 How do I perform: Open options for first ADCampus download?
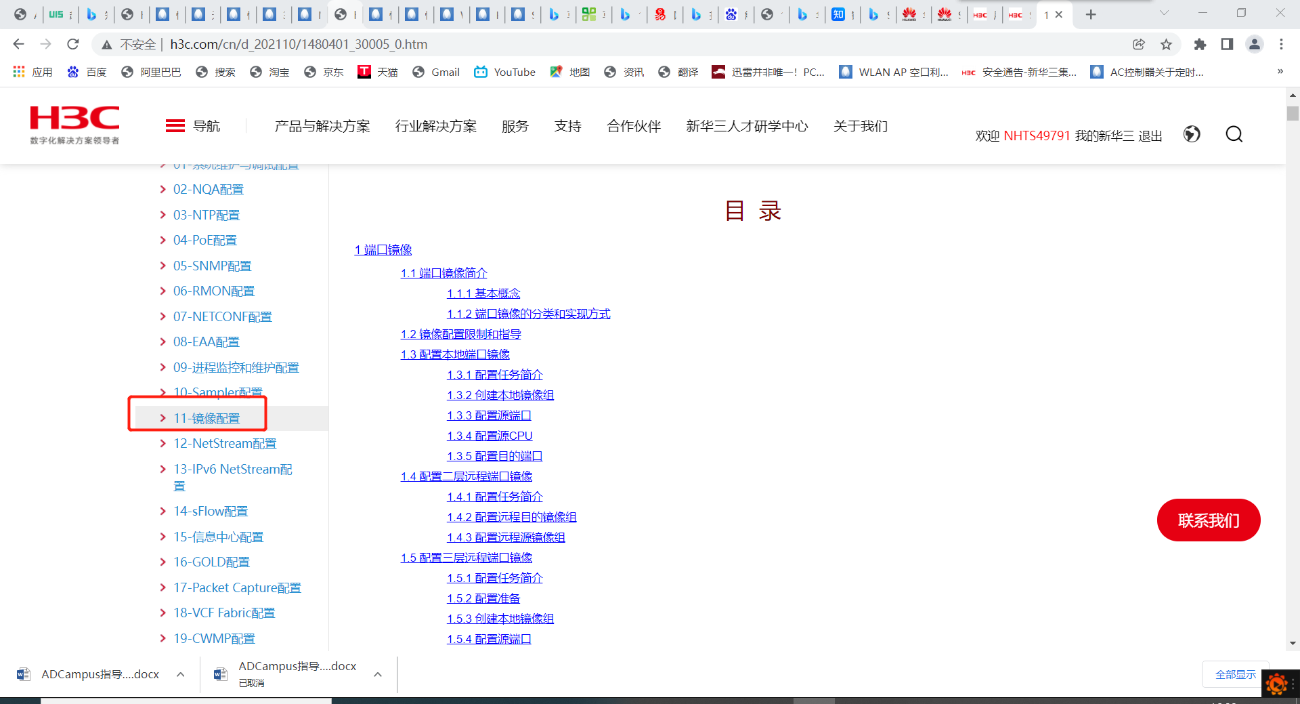181,674
